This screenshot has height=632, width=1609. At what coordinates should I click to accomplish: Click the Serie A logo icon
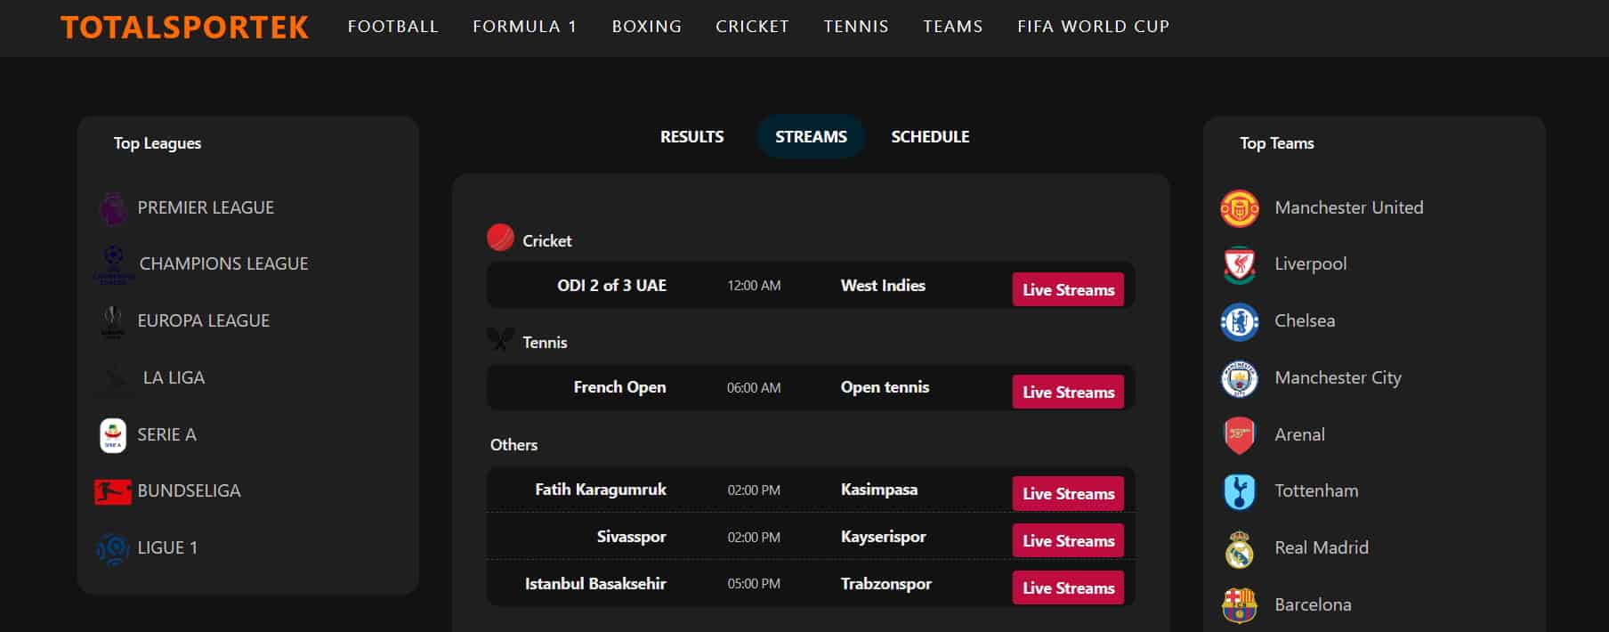click(x=113, y=435)
